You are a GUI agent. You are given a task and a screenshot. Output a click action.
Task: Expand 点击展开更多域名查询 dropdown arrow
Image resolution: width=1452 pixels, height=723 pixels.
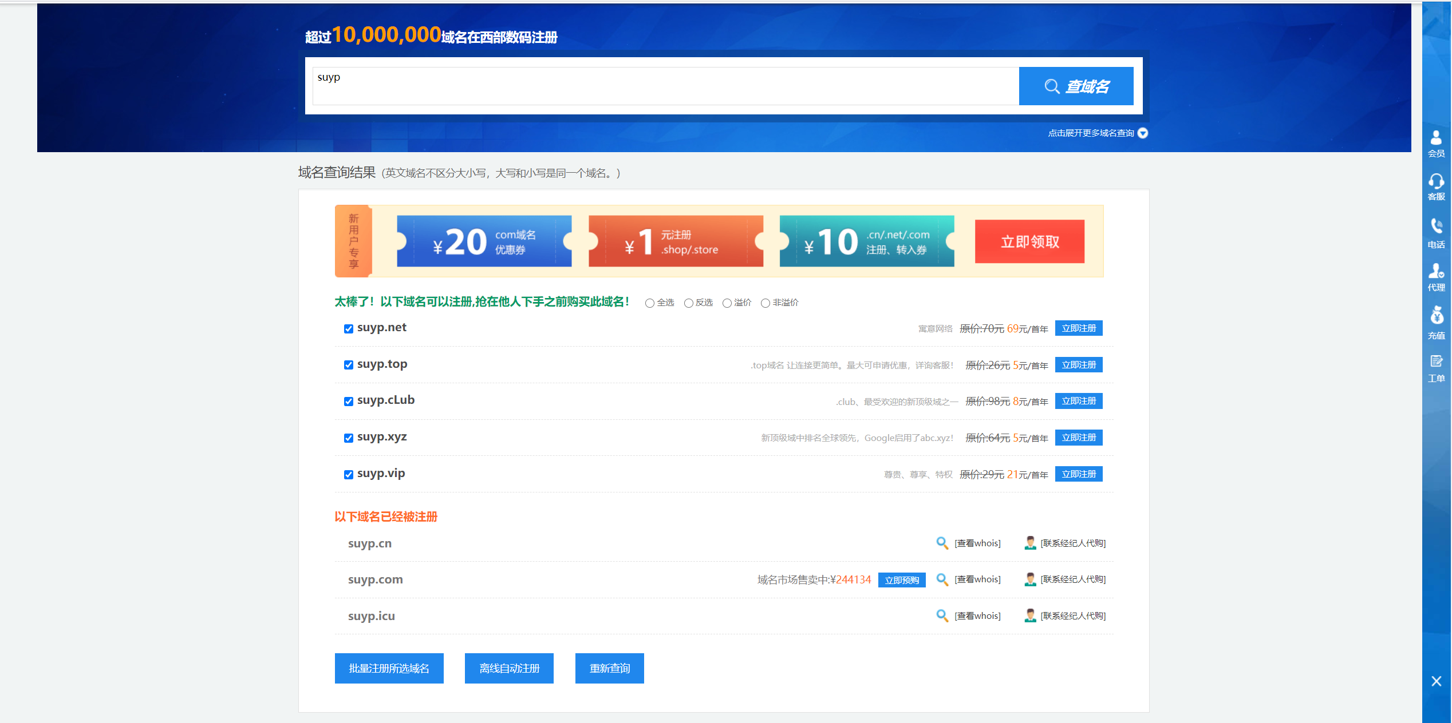click(1143, 133)
